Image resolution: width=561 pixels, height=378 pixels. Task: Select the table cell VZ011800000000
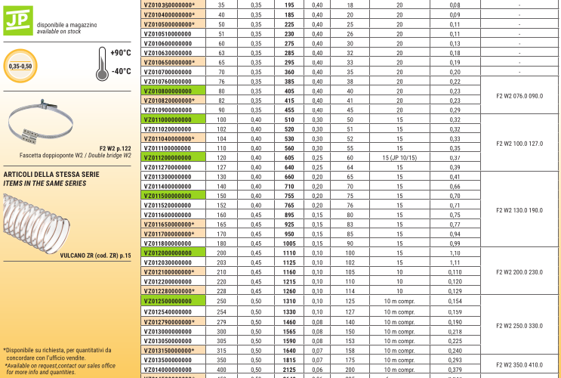pyautogui.click(x=168, y=243)
